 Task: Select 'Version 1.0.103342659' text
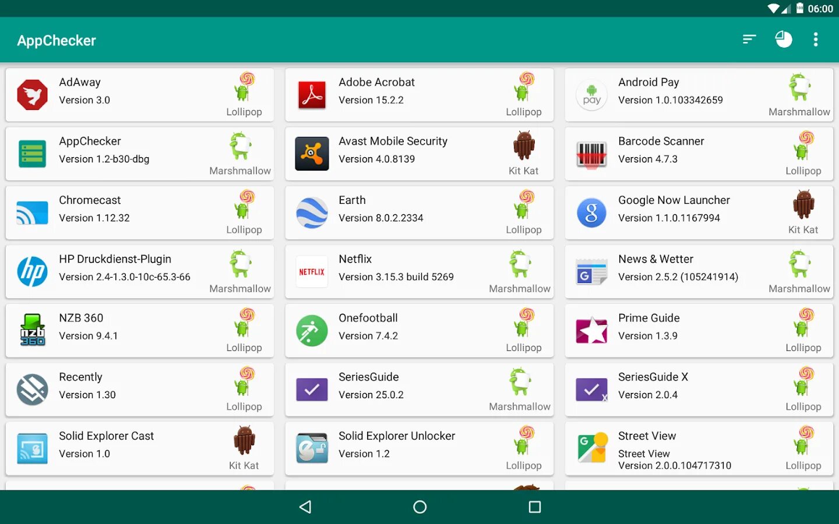click(671, 100)
